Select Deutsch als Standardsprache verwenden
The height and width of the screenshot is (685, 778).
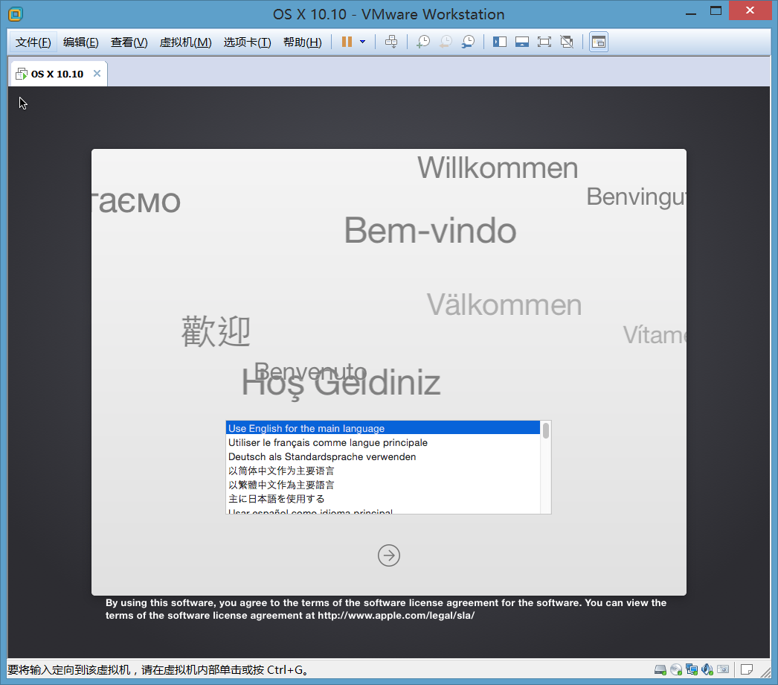pyautogui.click(x=382, y=456)
